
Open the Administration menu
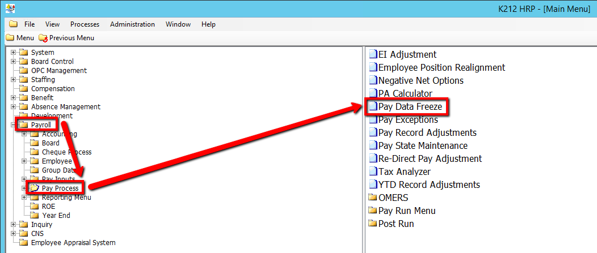[132, 24]
